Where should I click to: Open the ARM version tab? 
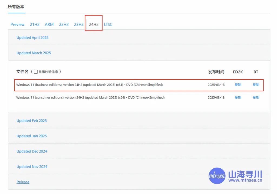tap(49, 25)
